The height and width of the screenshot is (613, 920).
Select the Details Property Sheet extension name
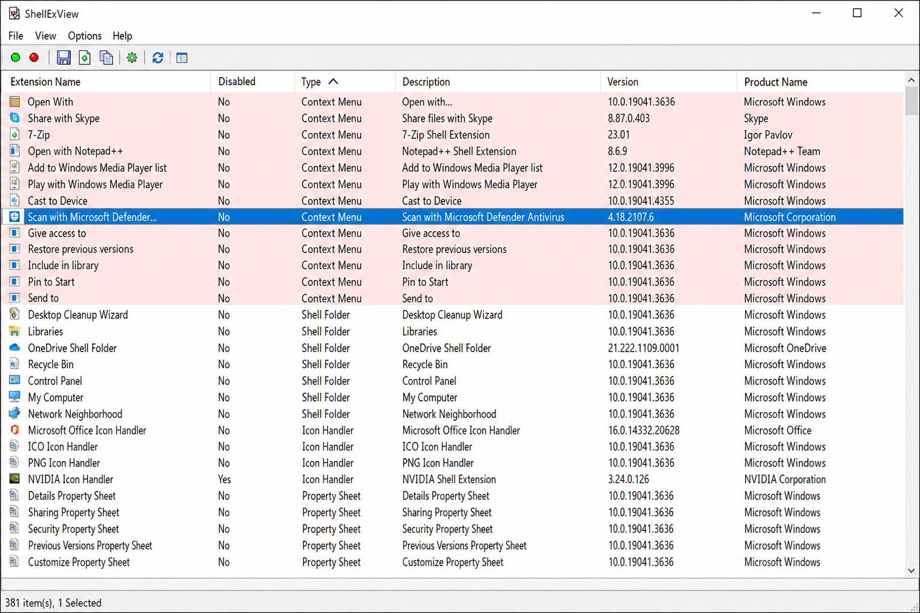[72, 496]
